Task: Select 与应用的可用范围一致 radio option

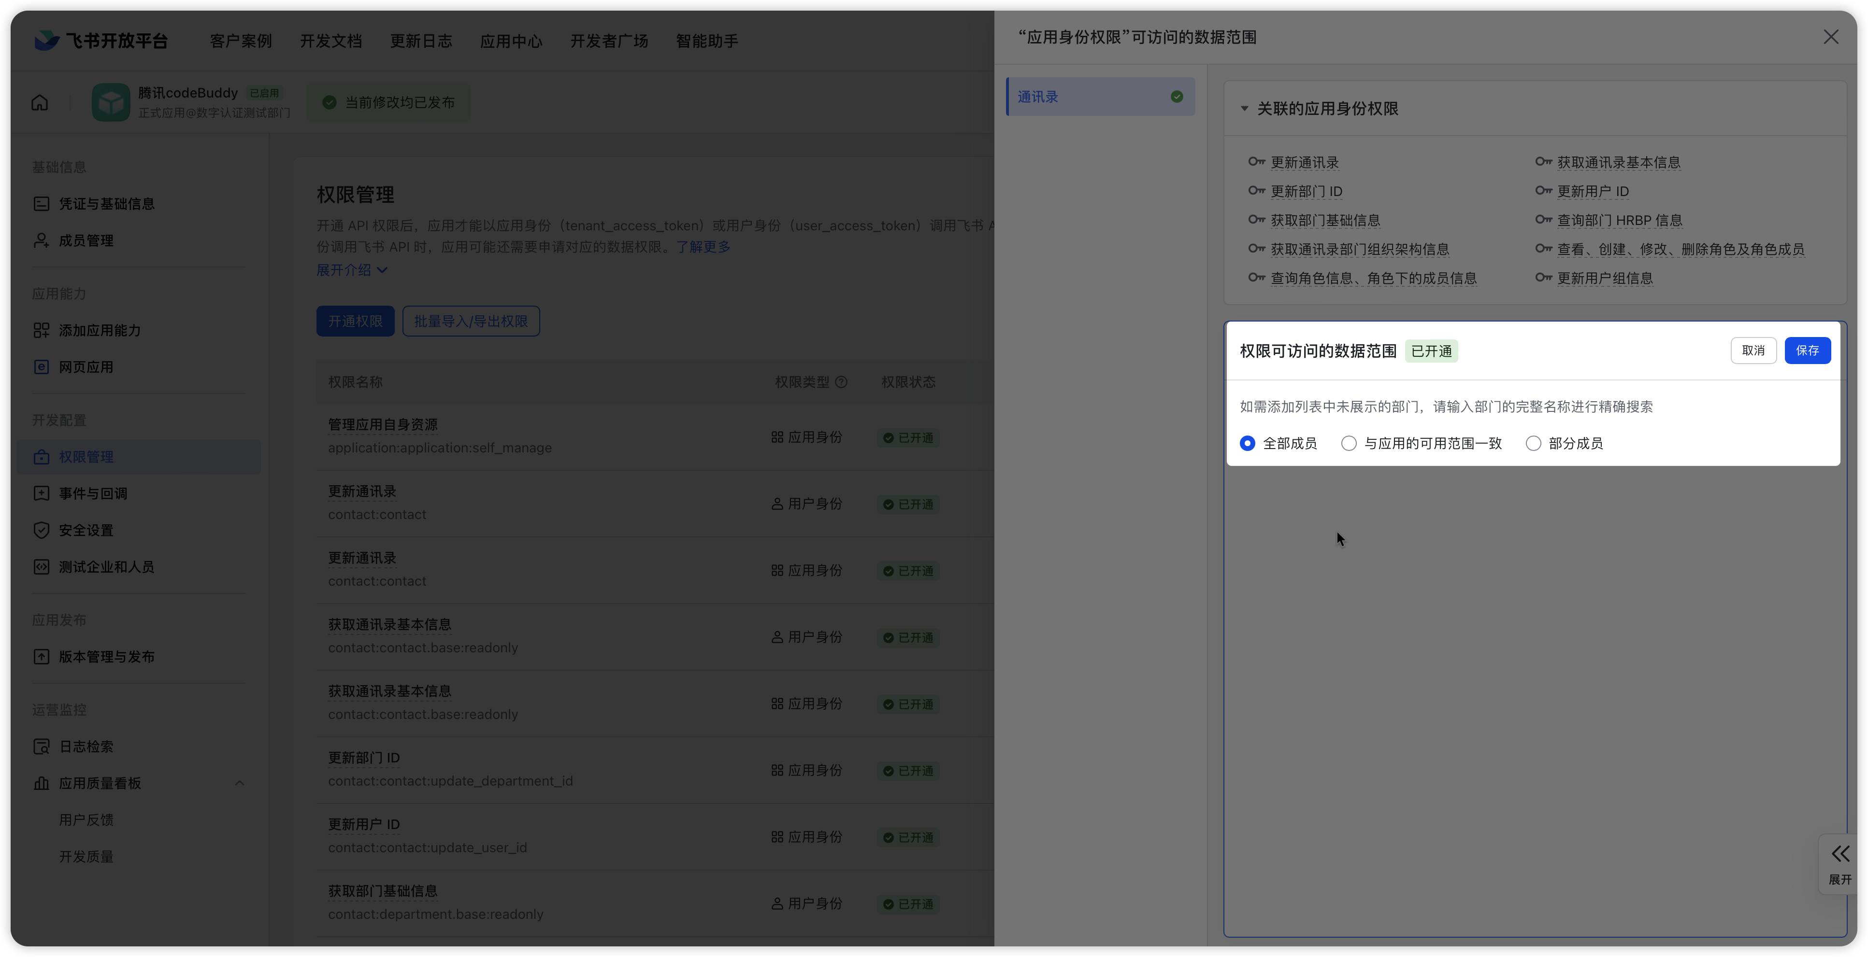Action: pyautogui.click(x=1348, y=443)
